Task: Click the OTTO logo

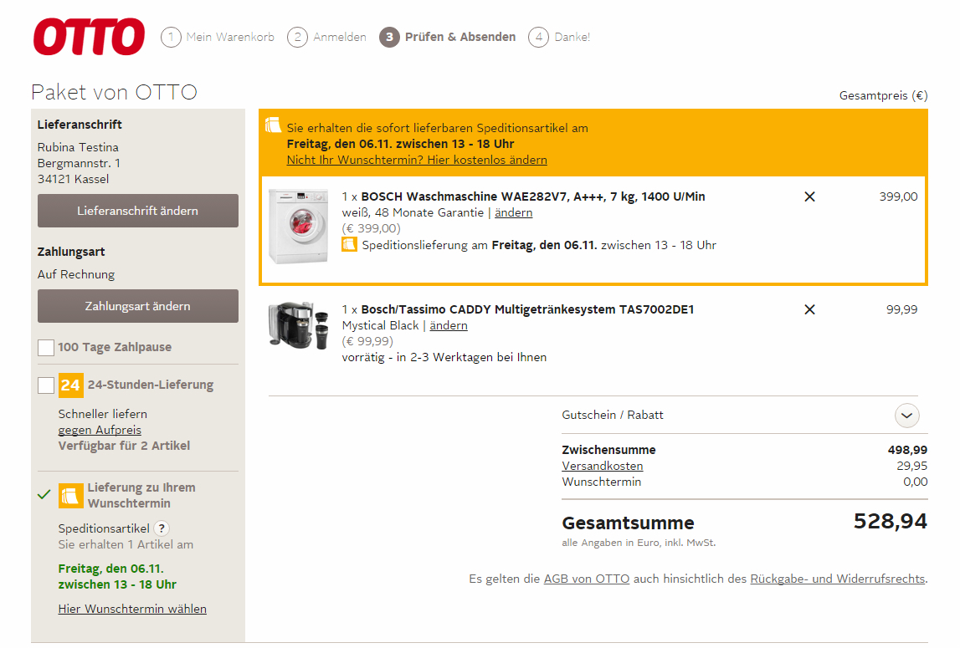Action: coord(90,37)
